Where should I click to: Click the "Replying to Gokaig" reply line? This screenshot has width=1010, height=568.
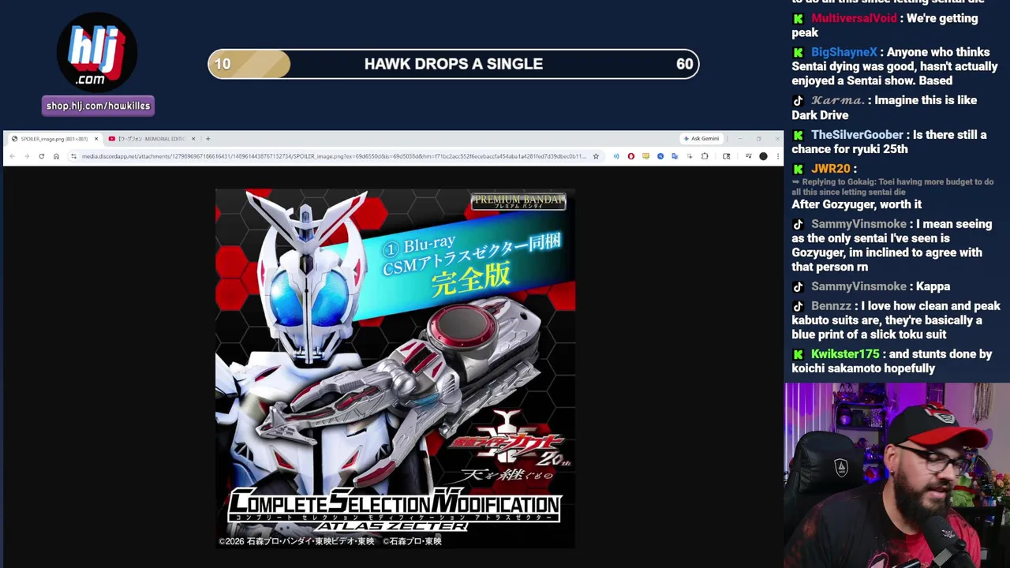pyautogui.click(x=892, y=187)
